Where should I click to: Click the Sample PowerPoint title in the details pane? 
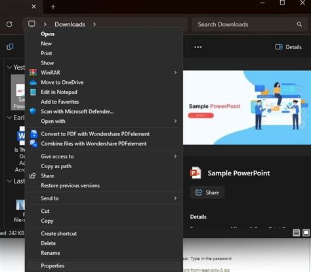tap(239, 173)
